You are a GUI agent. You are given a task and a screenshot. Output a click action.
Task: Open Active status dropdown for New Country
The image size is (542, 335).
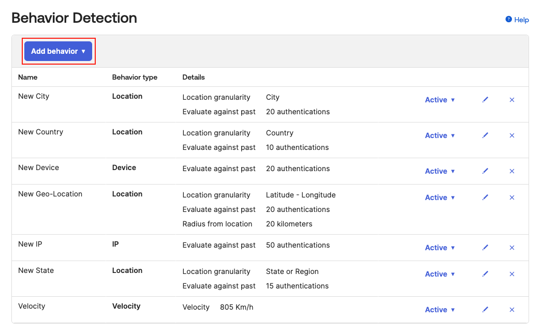[440, 135]
